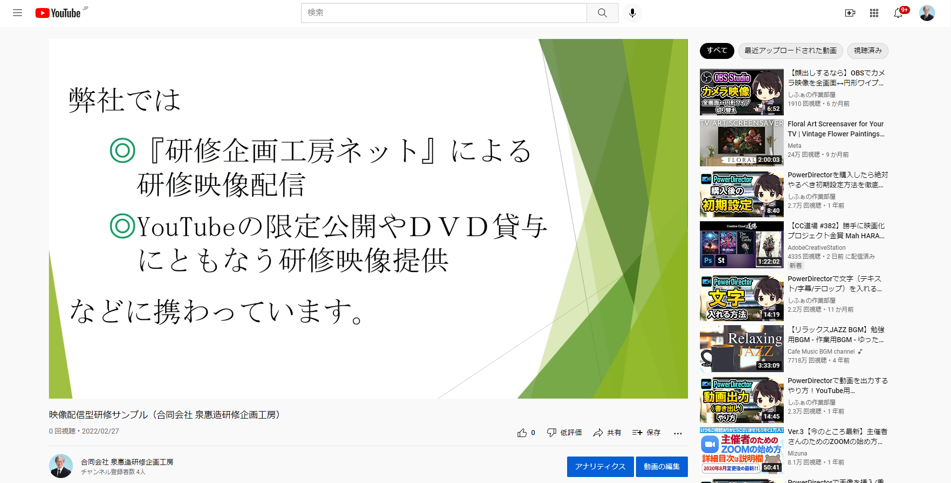This screenshot has width=951, height=483.
Task: Open title Floral Art Screensaver for Your TV
Action: tap(836, 129)
